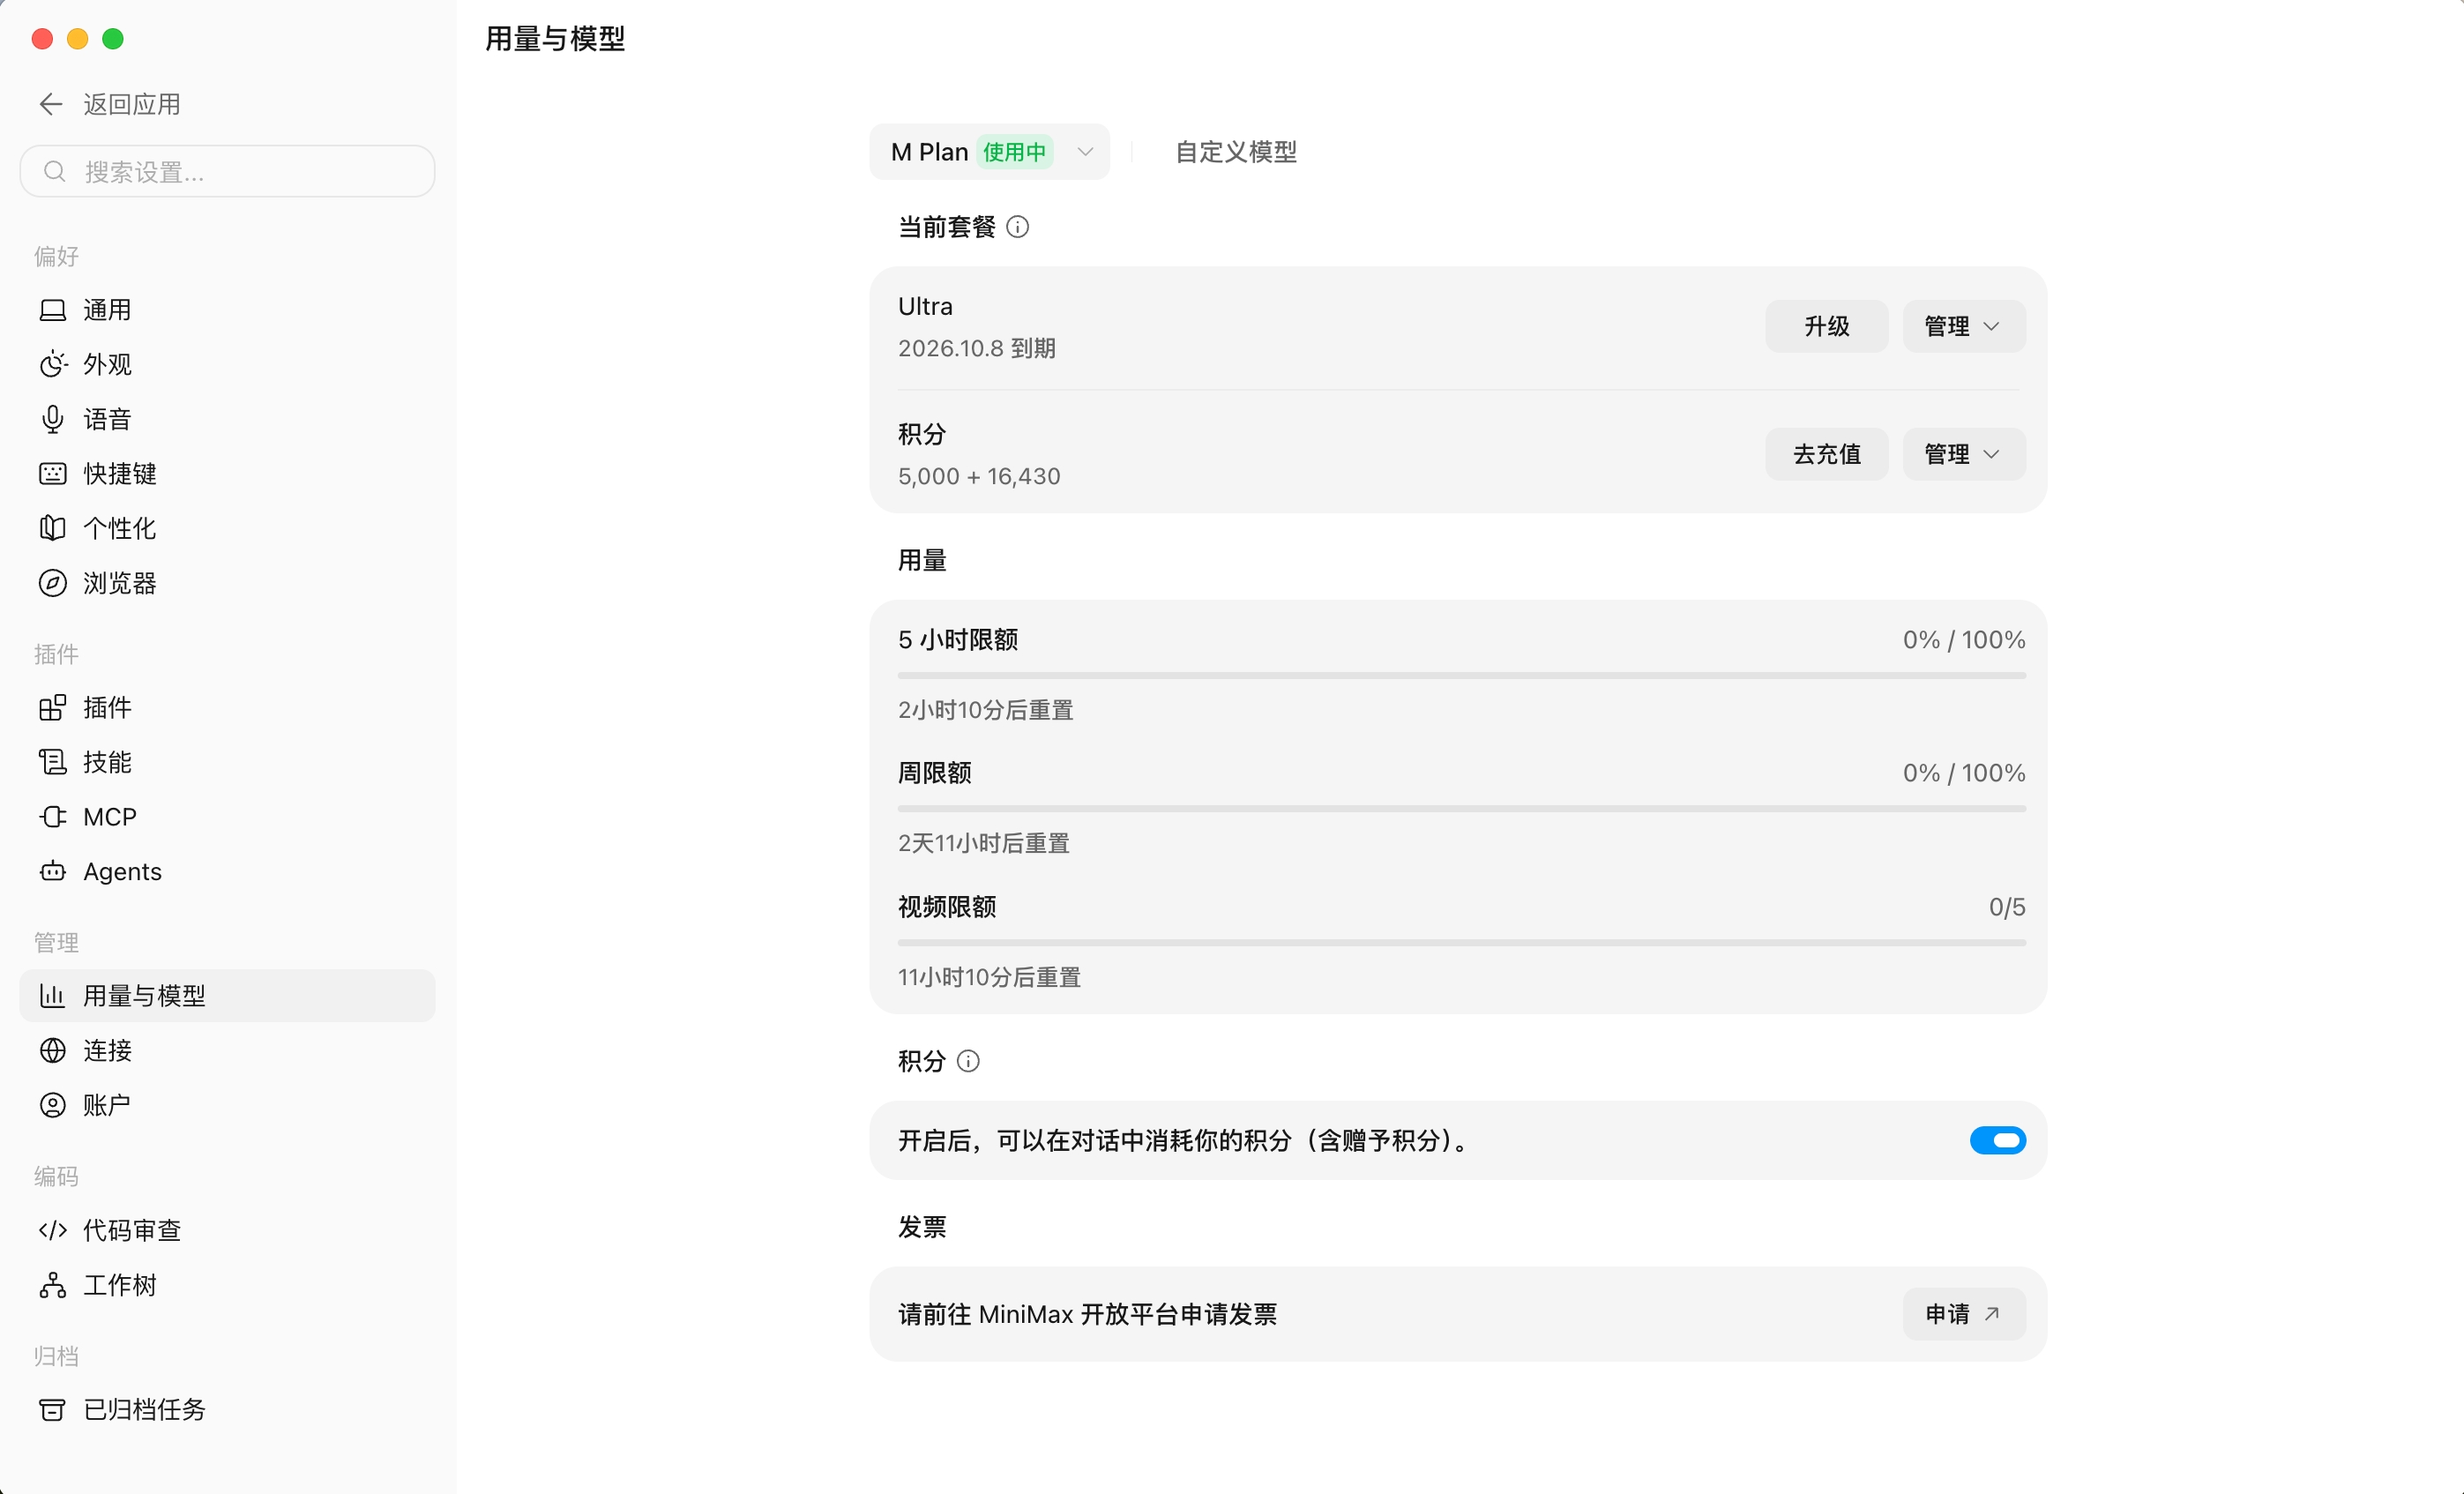Click the 技能 skills icon
2464x1494 pixels.
53,762
